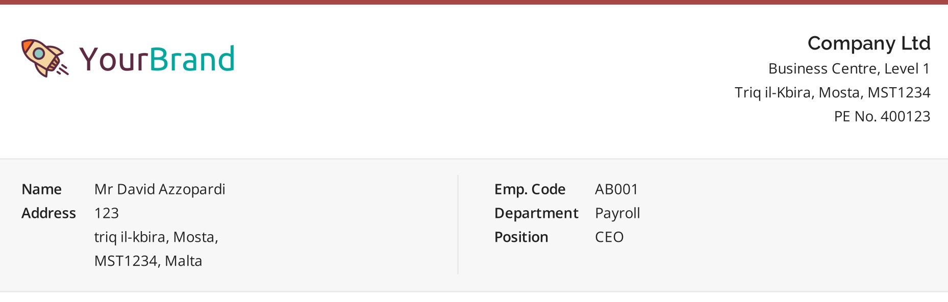Click the vertical divider between columns
948x302 pixels.
[458, 225]
